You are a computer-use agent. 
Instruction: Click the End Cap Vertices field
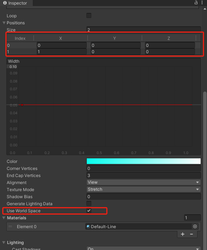click(144, 175)
